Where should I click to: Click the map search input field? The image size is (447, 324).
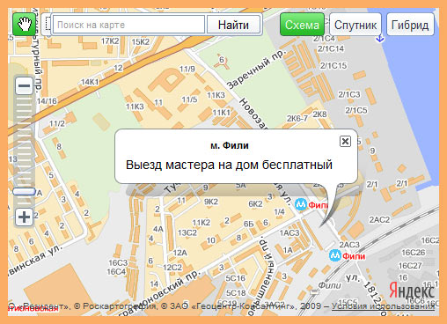point(128,25)
